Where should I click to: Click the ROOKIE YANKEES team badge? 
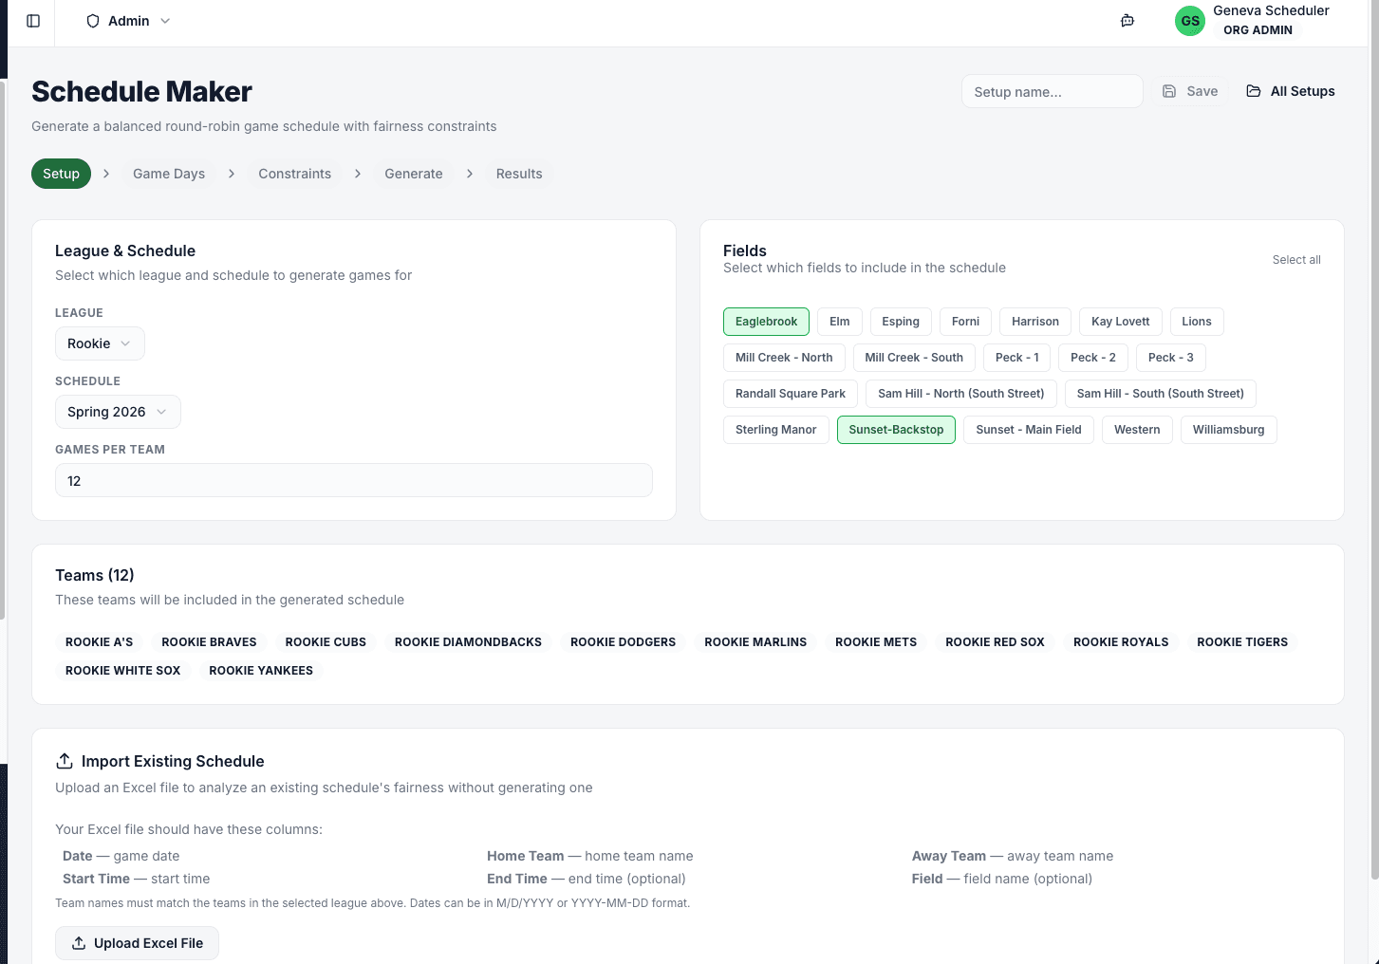coord(261,671)
